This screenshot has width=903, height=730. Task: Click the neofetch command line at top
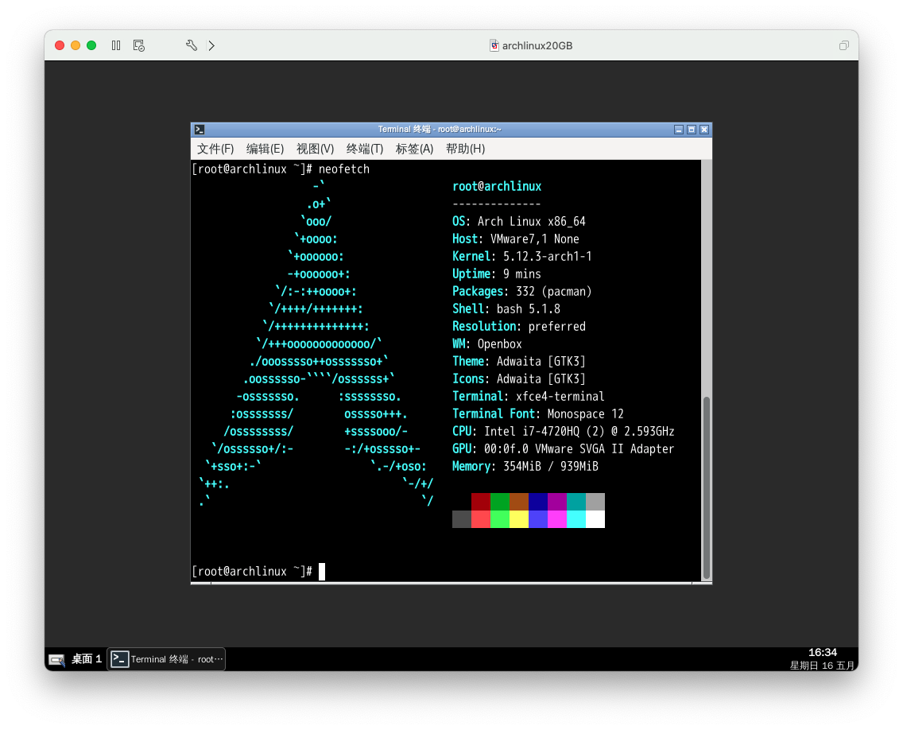tap(281, 169)
